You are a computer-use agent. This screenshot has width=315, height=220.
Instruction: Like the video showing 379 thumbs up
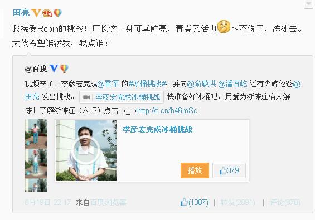[229, 170]
